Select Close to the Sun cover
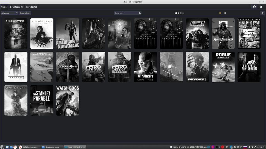 pos(120,34)
